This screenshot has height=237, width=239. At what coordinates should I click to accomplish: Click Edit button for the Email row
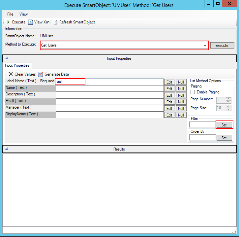pos(169,102)
